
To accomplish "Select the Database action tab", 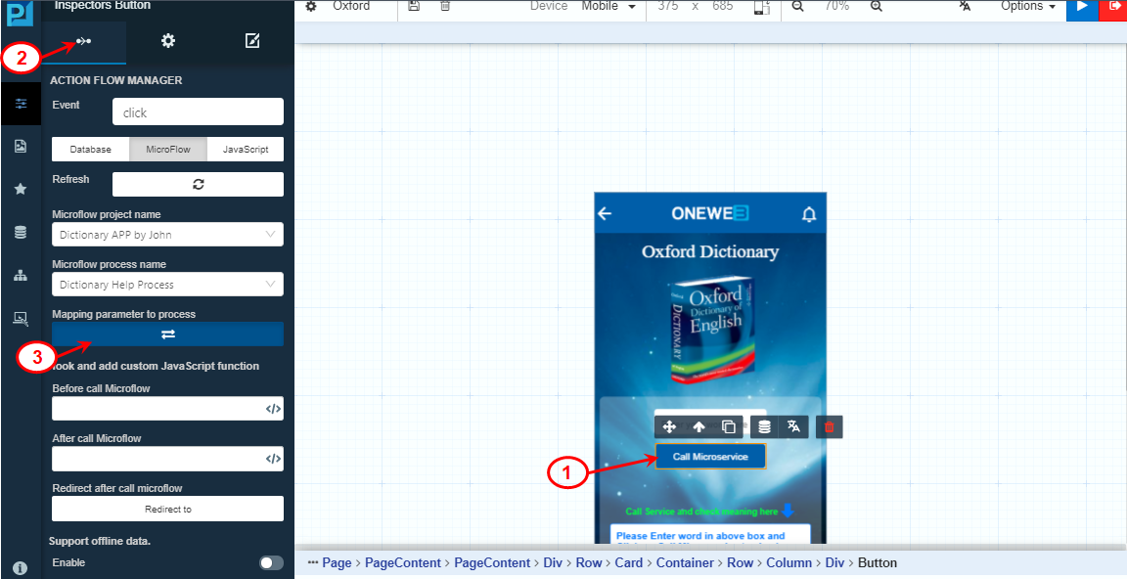I will [91, 150].
